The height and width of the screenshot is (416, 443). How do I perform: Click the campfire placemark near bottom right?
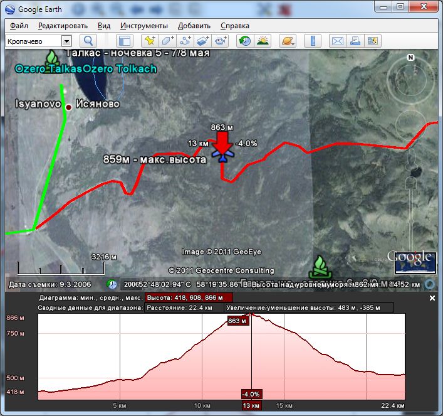(320, 267)
